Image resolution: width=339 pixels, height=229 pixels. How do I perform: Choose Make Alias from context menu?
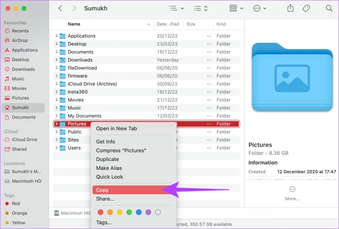tap(133, 168)
